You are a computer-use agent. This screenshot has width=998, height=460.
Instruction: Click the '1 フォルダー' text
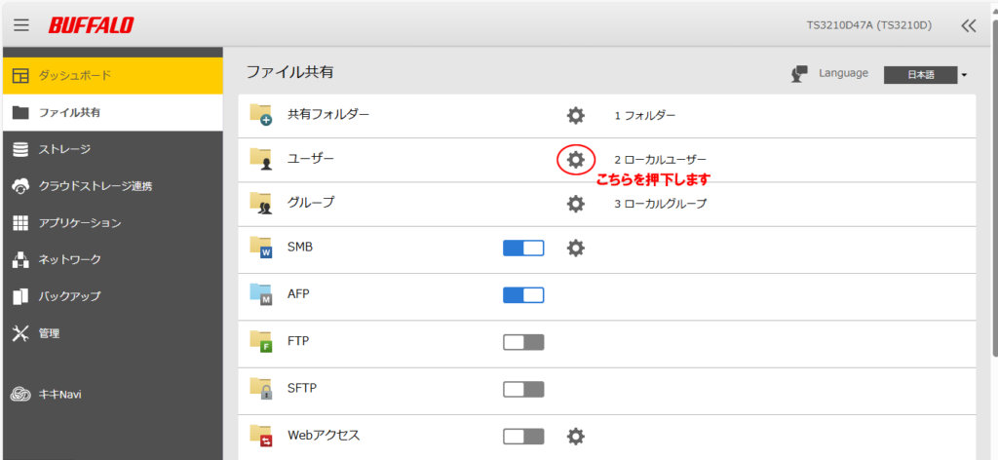[x=645, y=116]
